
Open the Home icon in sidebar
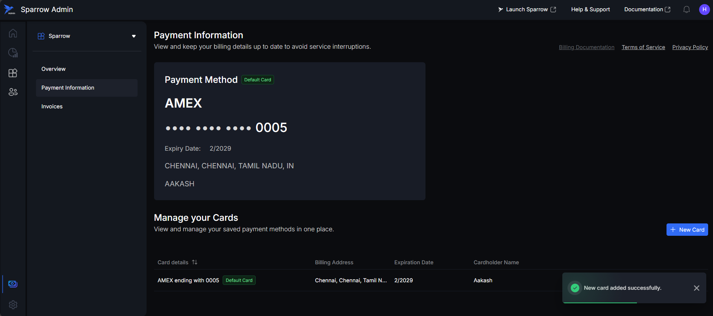click(13, 33)
